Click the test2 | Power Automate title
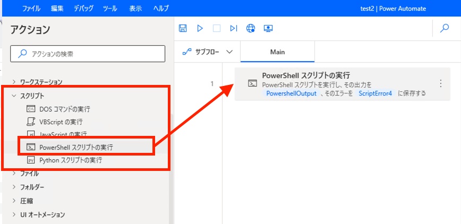Image resolution: width=461 pixels, height=224 pixels. pos(393,8)
